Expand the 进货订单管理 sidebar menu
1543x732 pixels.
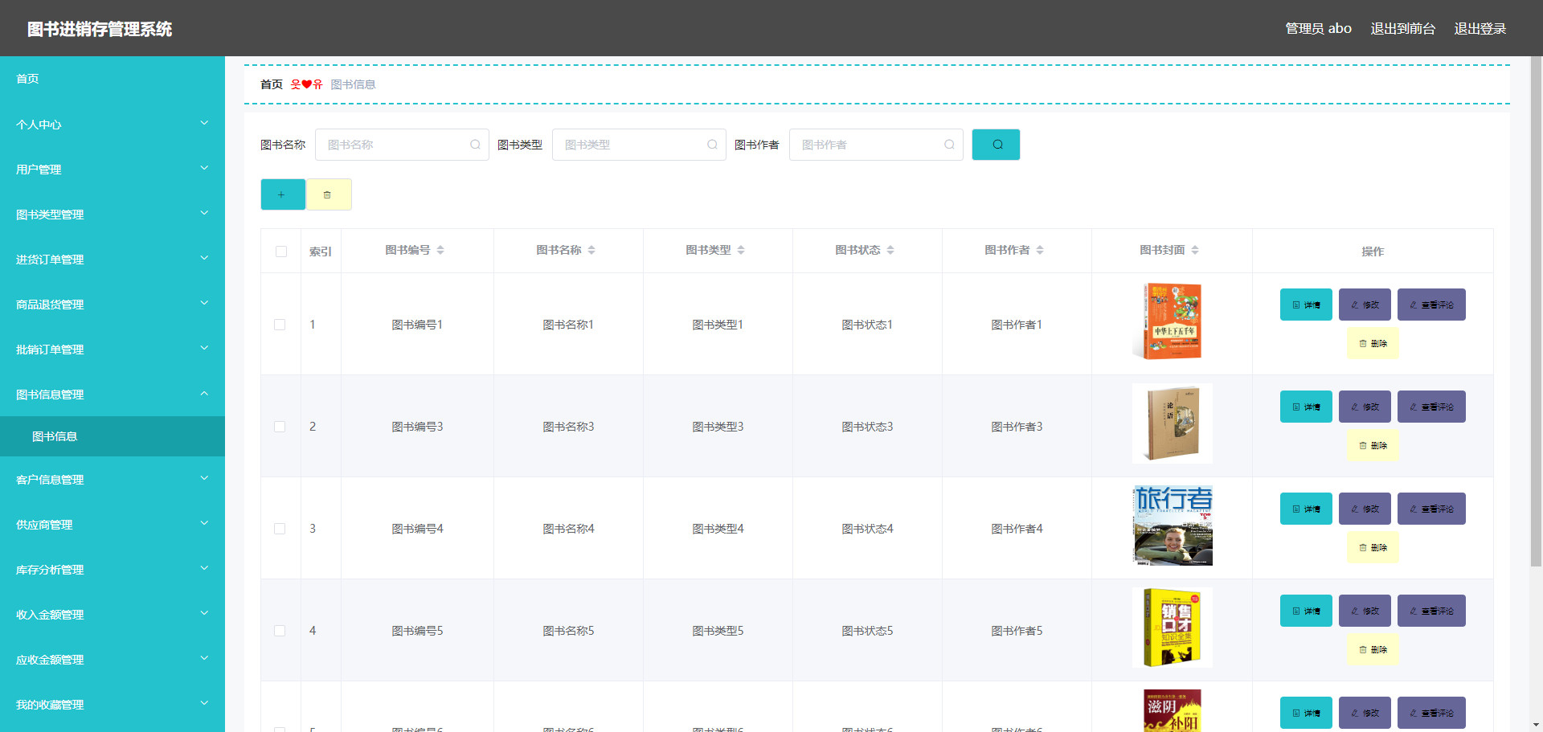tap(113, 260)
